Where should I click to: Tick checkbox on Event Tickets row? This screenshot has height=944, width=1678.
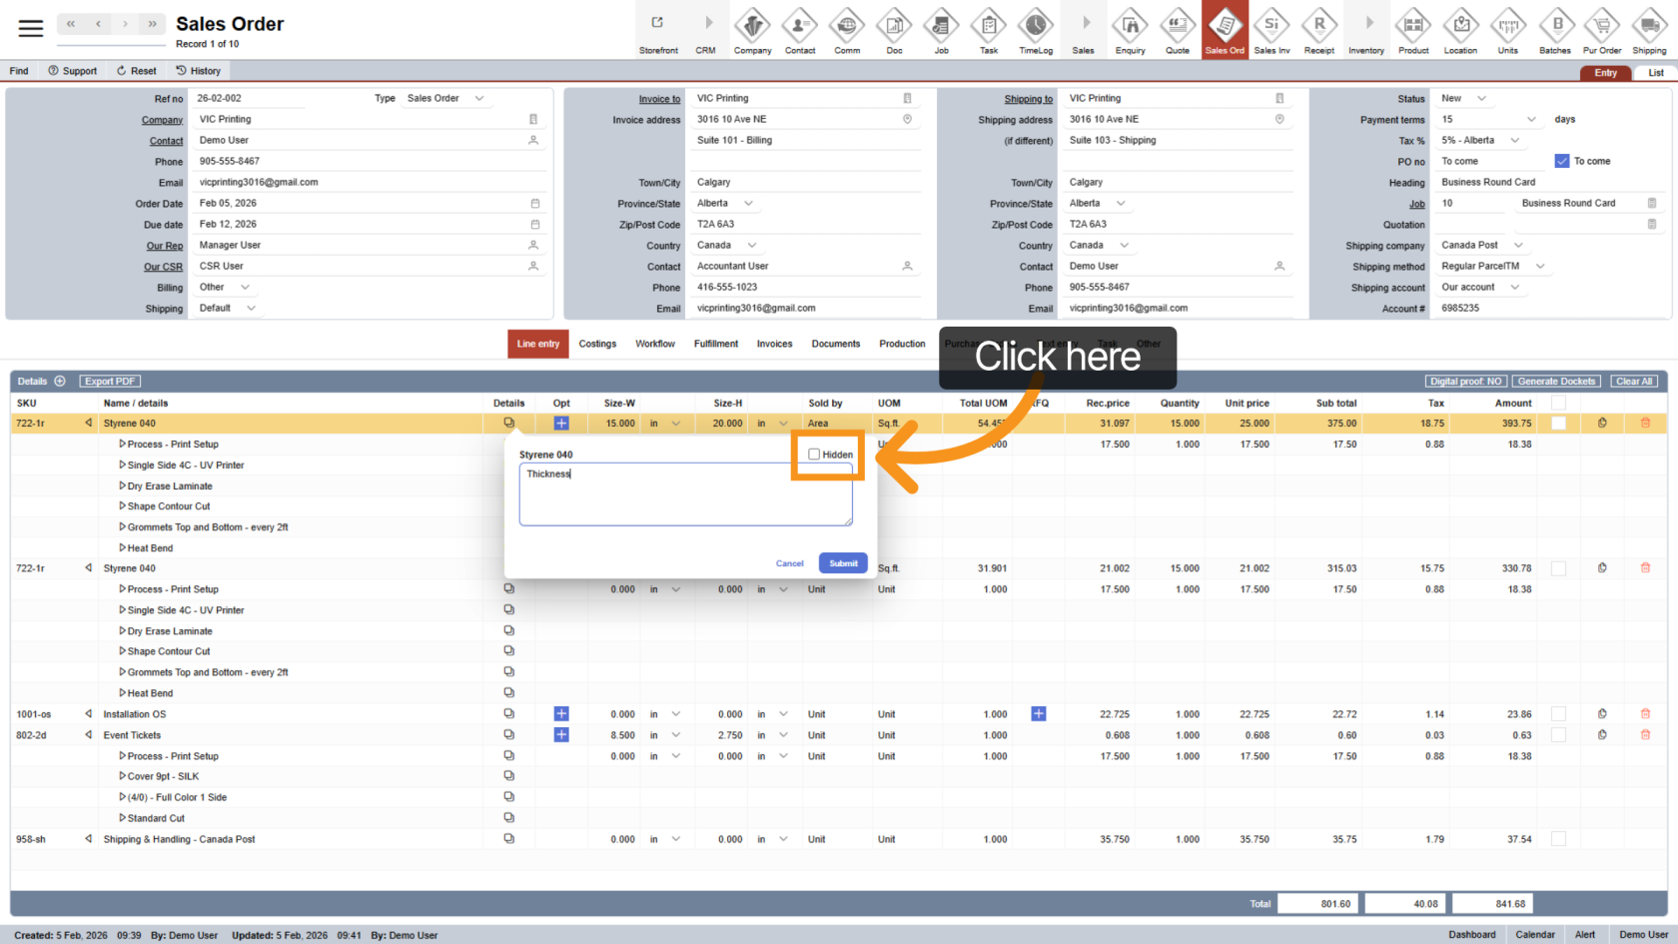click(1558, 735)
